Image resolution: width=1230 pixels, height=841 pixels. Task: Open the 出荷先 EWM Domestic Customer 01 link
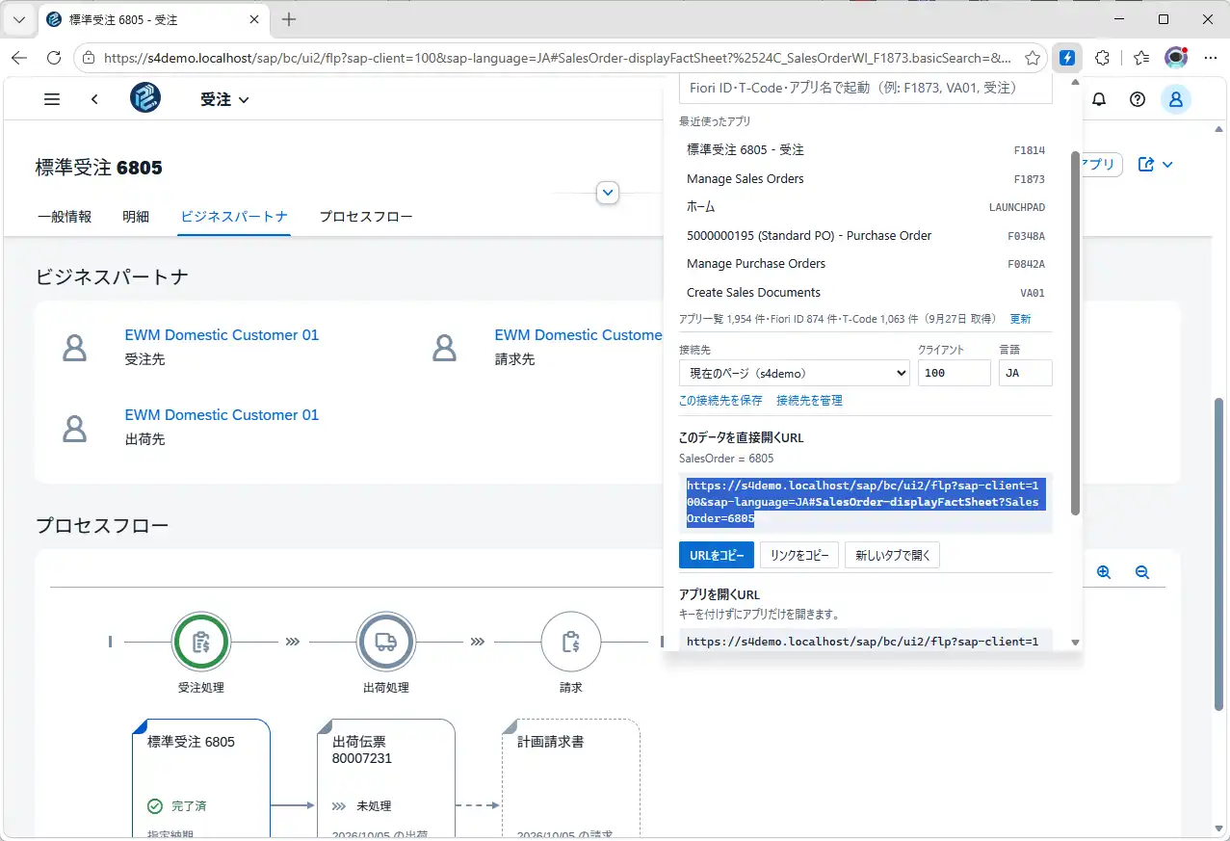222,415
